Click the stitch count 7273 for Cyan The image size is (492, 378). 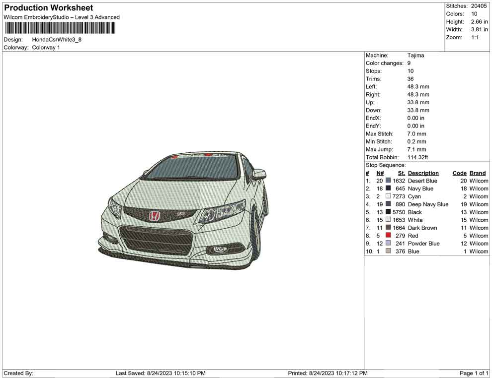(399, 196)
